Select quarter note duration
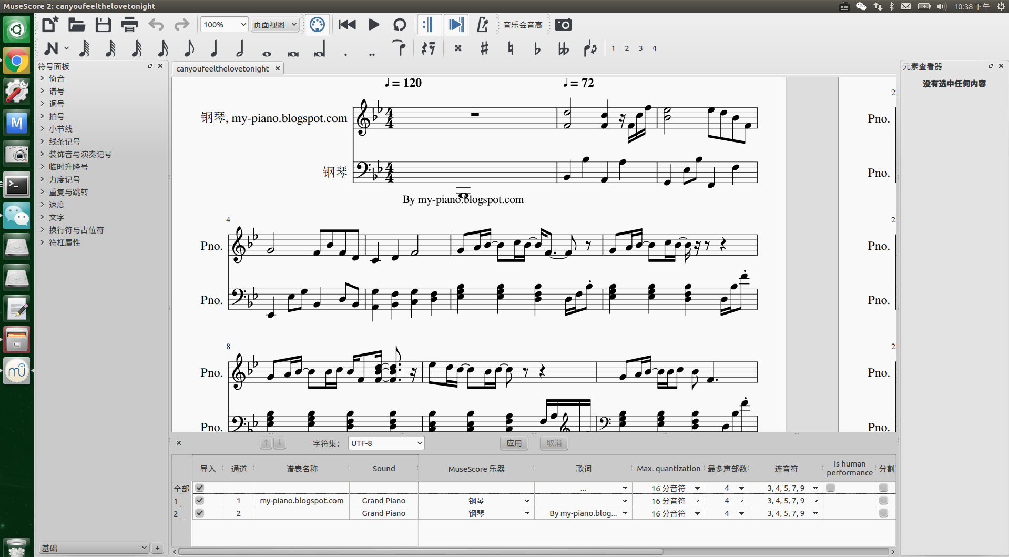The image size is (1009, 557). [214, 48]
